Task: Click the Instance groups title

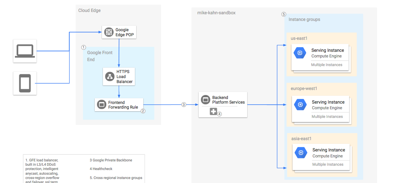Action: pos(304,19)
